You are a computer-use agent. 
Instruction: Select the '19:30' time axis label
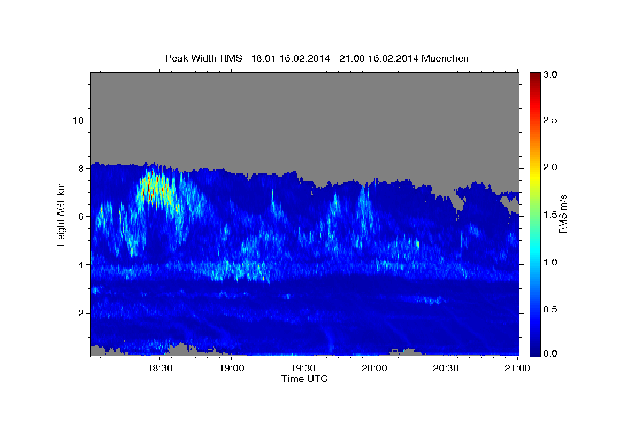click(x=303, y=369)
